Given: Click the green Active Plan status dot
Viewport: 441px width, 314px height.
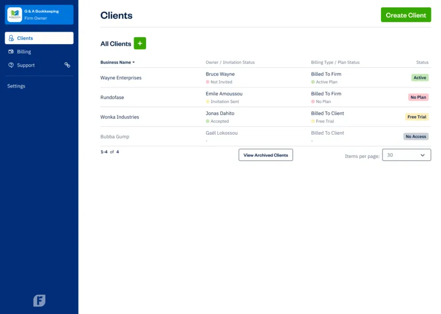Looking at the screenshot, I should tap(313, 82).
